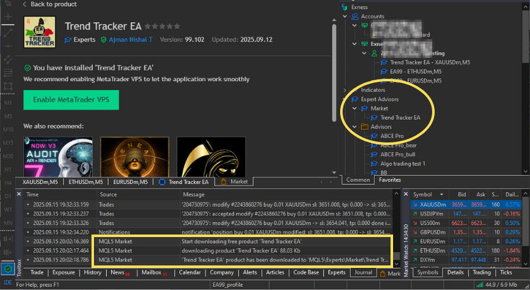Image resolution: width=530 pixels, height=290 pixels.
Task: Switch chart timeframe to D1
Action: coord(8,196)
